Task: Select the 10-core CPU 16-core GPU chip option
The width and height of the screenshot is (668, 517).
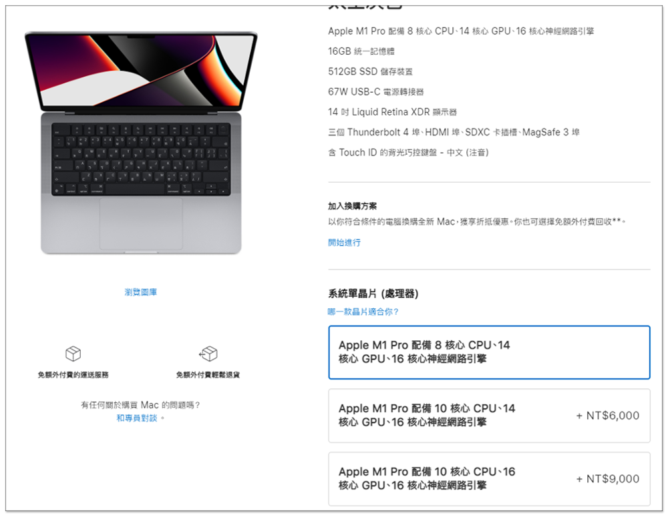Action: (489, 479)
